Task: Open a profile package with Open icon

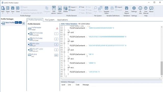Action: tap(8, 8)
